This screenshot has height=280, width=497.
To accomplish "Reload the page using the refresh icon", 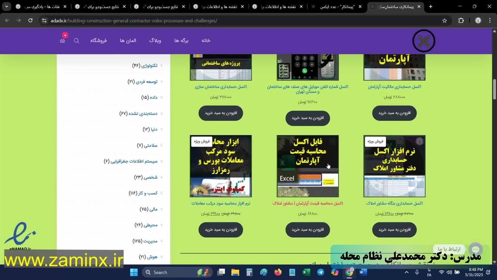I will tap(30, 21).
